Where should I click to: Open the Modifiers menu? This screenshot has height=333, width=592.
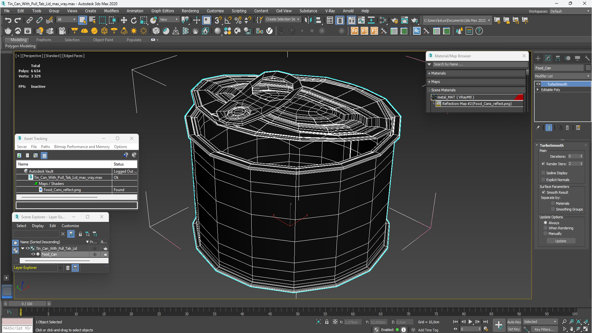(111, 11)
